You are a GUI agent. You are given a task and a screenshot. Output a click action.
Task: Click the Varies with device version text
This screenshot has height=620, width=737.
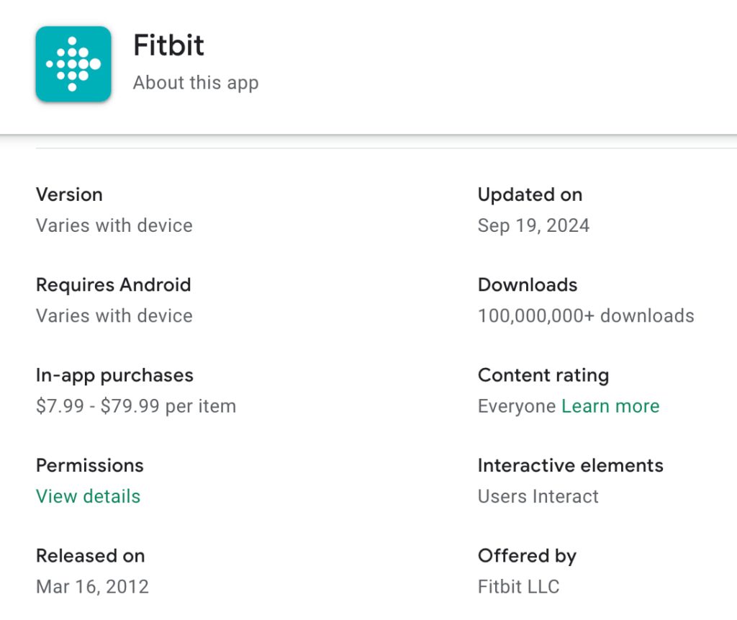tap(114, 225)
